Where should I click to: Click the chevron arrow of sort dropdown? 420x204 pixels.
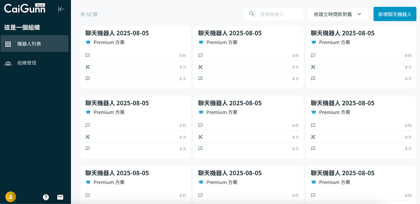tap(359, 14)
